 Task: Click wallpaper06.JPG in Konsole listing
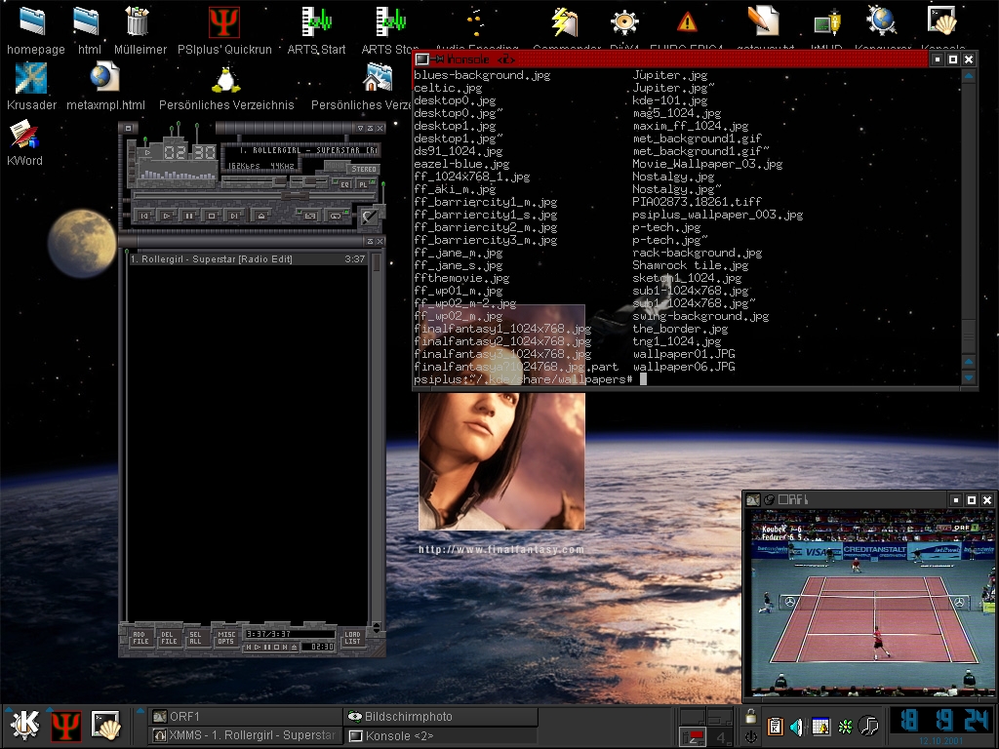click(684, 367)
